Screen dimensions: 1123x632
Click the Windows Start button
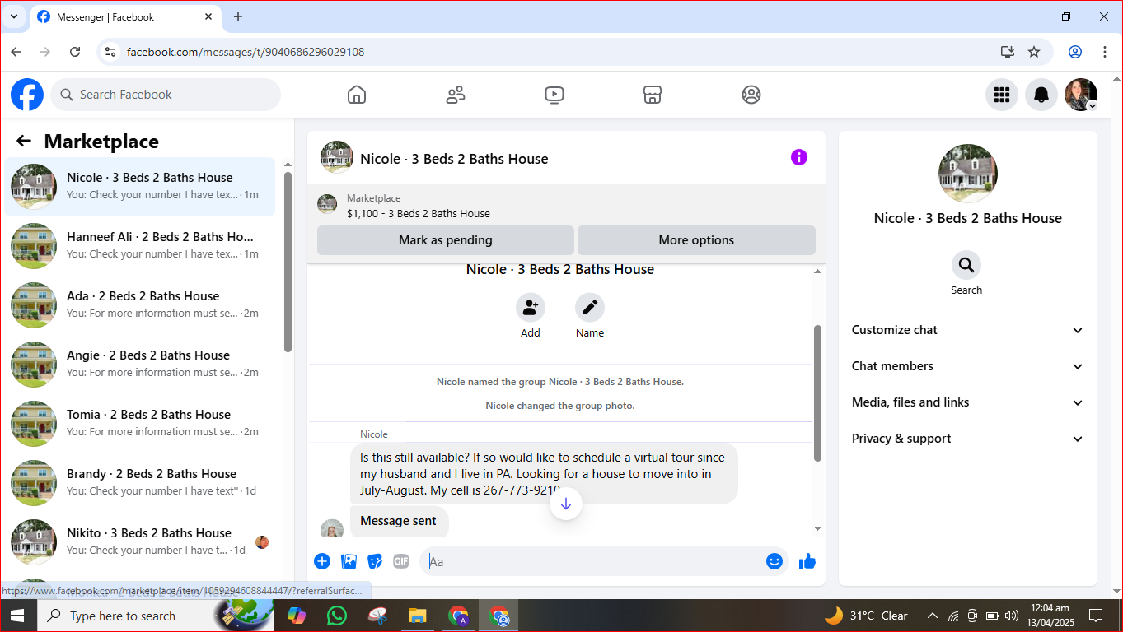pos(16,616)
